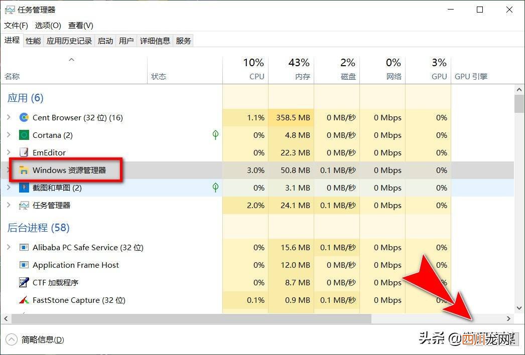This screenshot has width=525, height=355.
Task: Expand the 截图和草图 process group
Action: [9, 188]
